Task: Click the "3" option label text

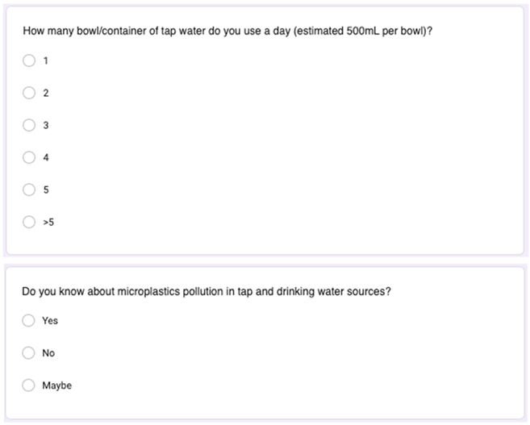Action: tap(46, 125)
